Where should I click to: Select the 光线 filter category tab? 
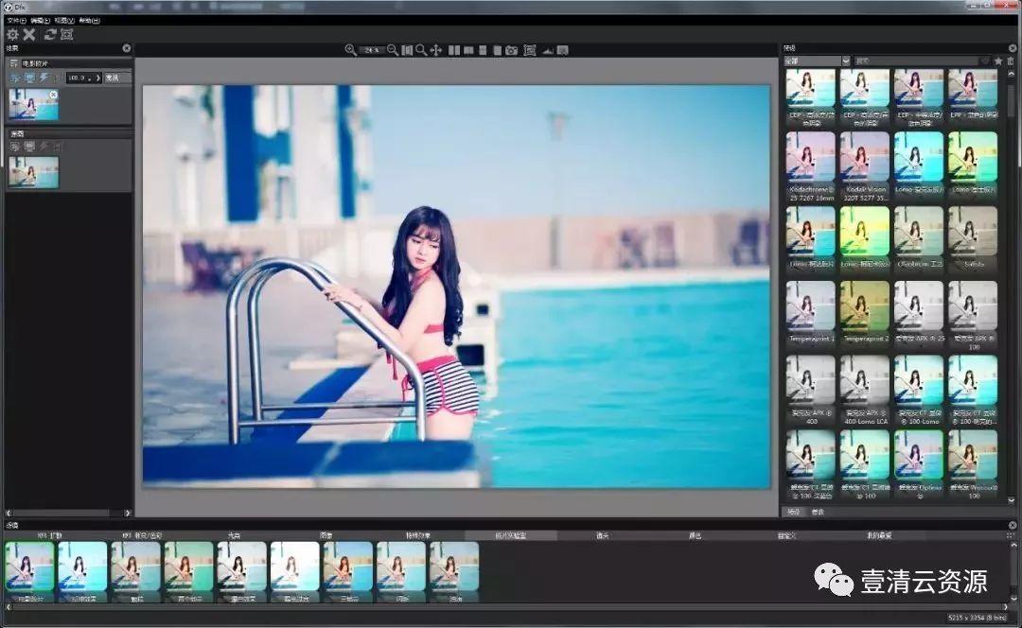coord(234,535)
